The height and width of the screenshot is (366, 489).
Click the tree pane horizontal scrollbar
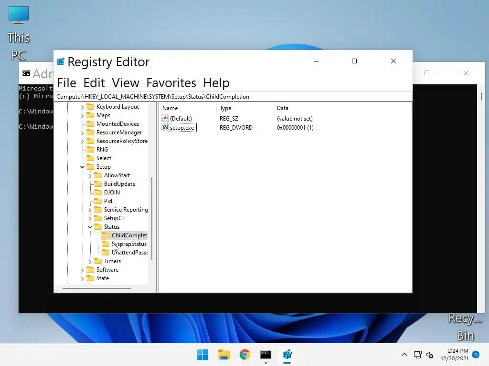tap(96, 288)
